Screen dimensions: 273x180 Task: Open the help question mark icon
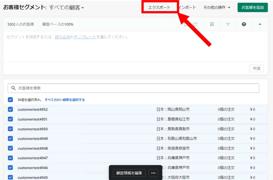pyautogui.click(x=244, y=24)
